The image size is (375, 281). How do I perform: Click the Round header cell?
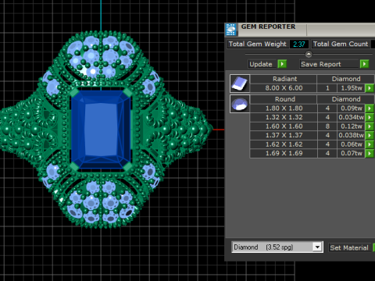(284, 99)
